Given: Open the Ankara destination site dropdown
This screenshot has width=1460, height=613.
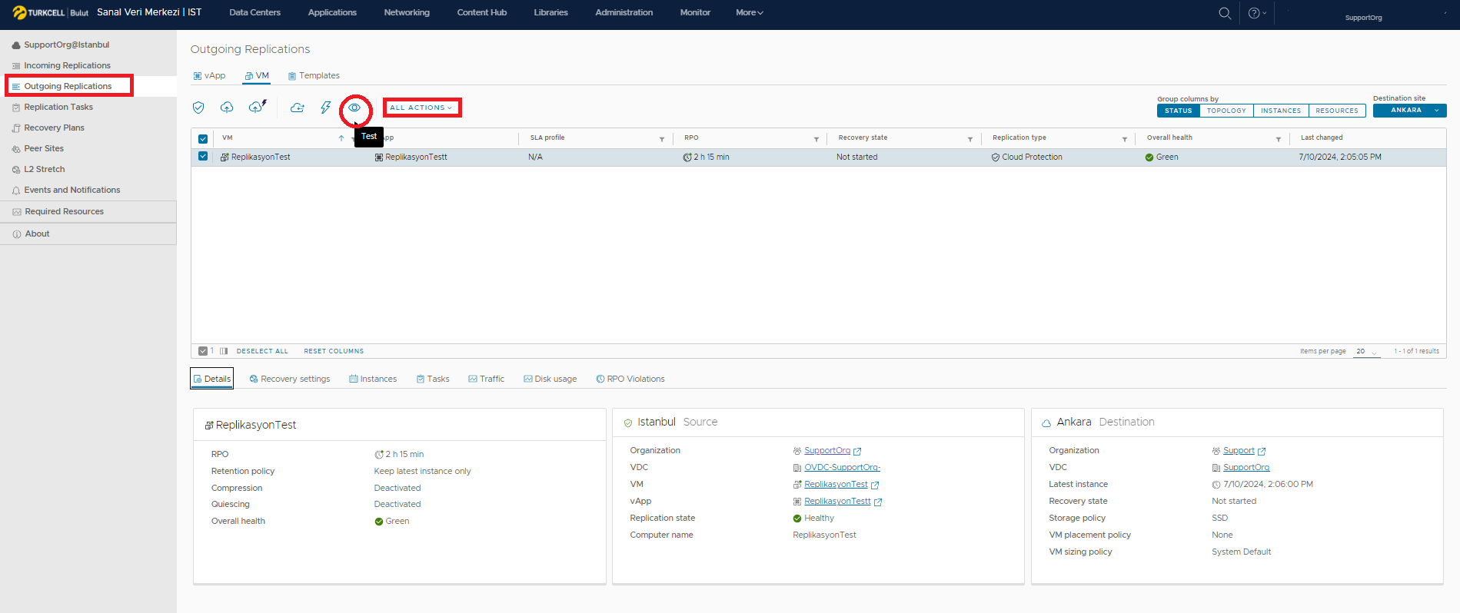Looking at the screenshot, I should pos(1409,111).
